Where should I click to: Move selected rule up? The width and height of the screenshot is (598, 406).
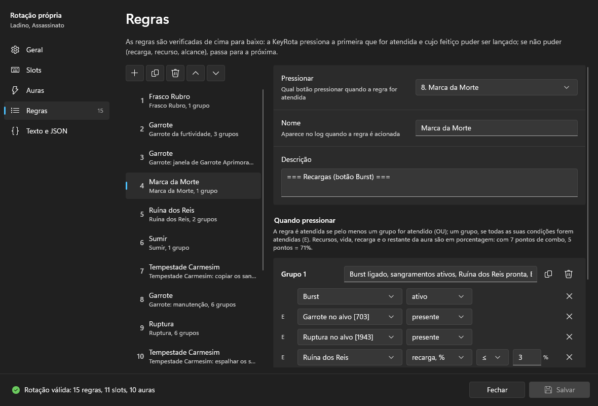(196, 73)
